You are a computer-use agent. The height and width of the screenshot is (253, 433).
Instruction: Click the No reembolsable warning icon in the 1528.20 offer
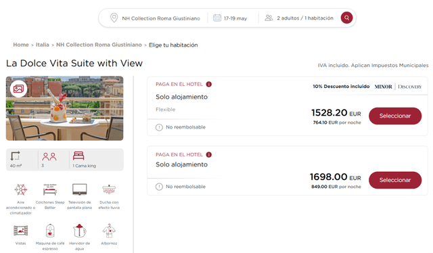point(159,127)
